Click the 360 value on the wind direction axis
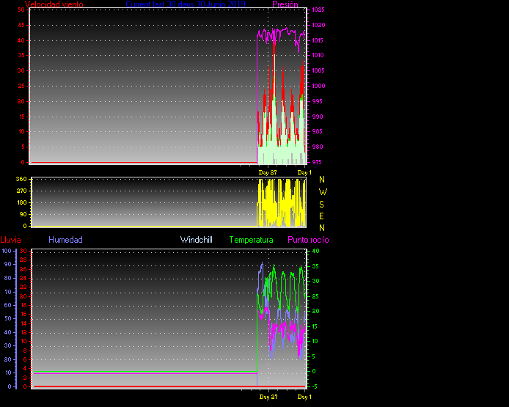509x407 pixels. click(x=21, y=179)
